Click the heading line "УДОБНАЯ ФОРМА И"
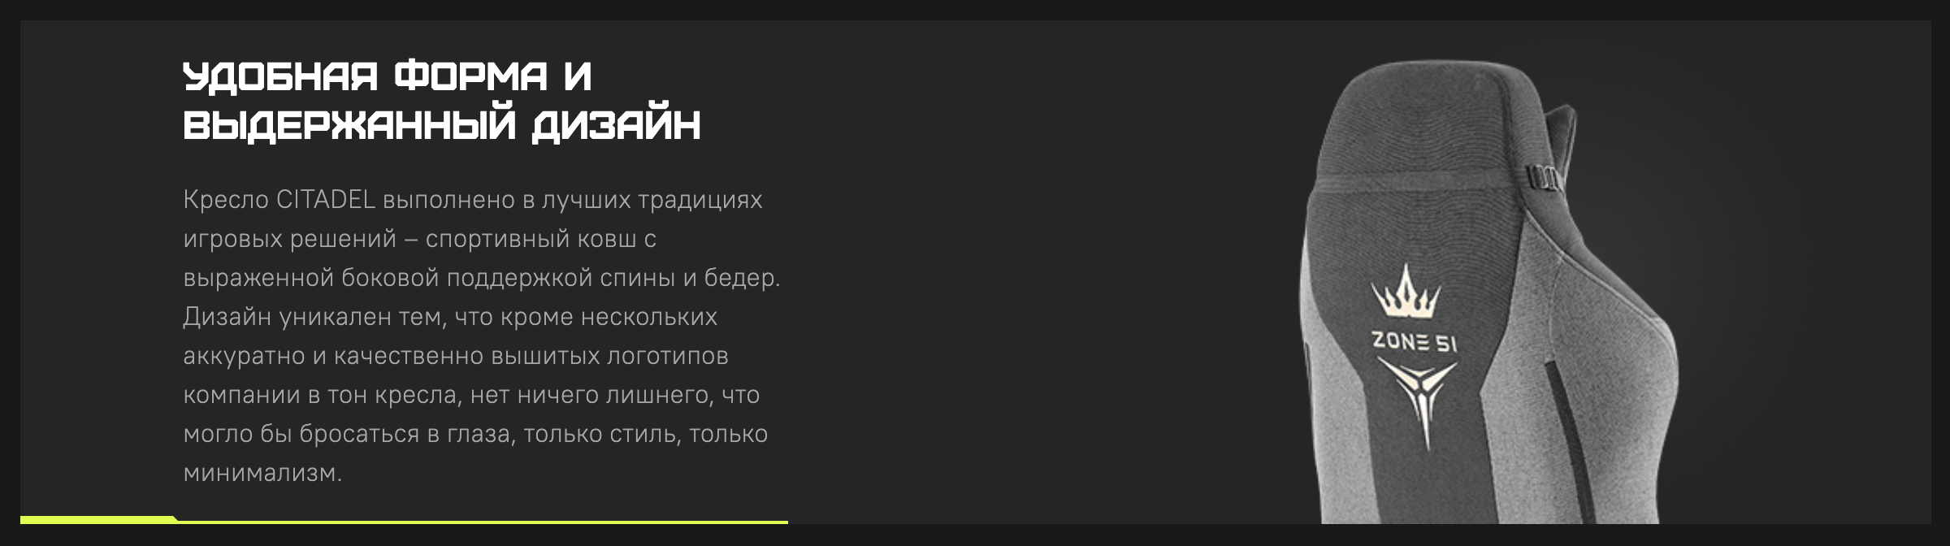 [x=388, y=76]
